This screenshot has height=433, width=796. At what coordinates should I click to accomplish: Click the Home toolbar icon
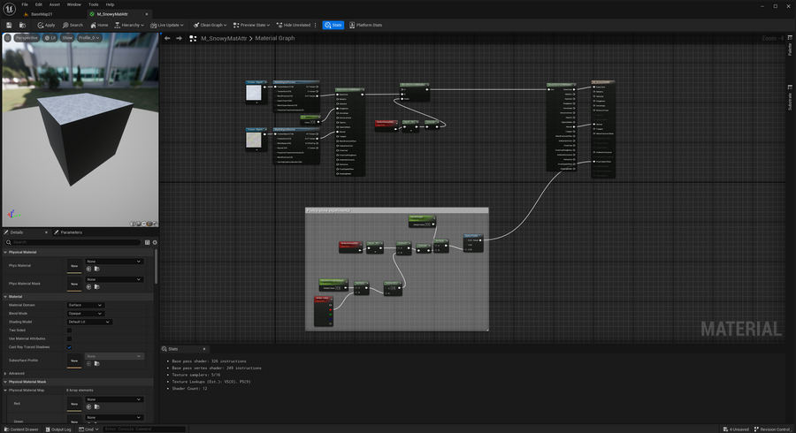click(x=98, y=25)
